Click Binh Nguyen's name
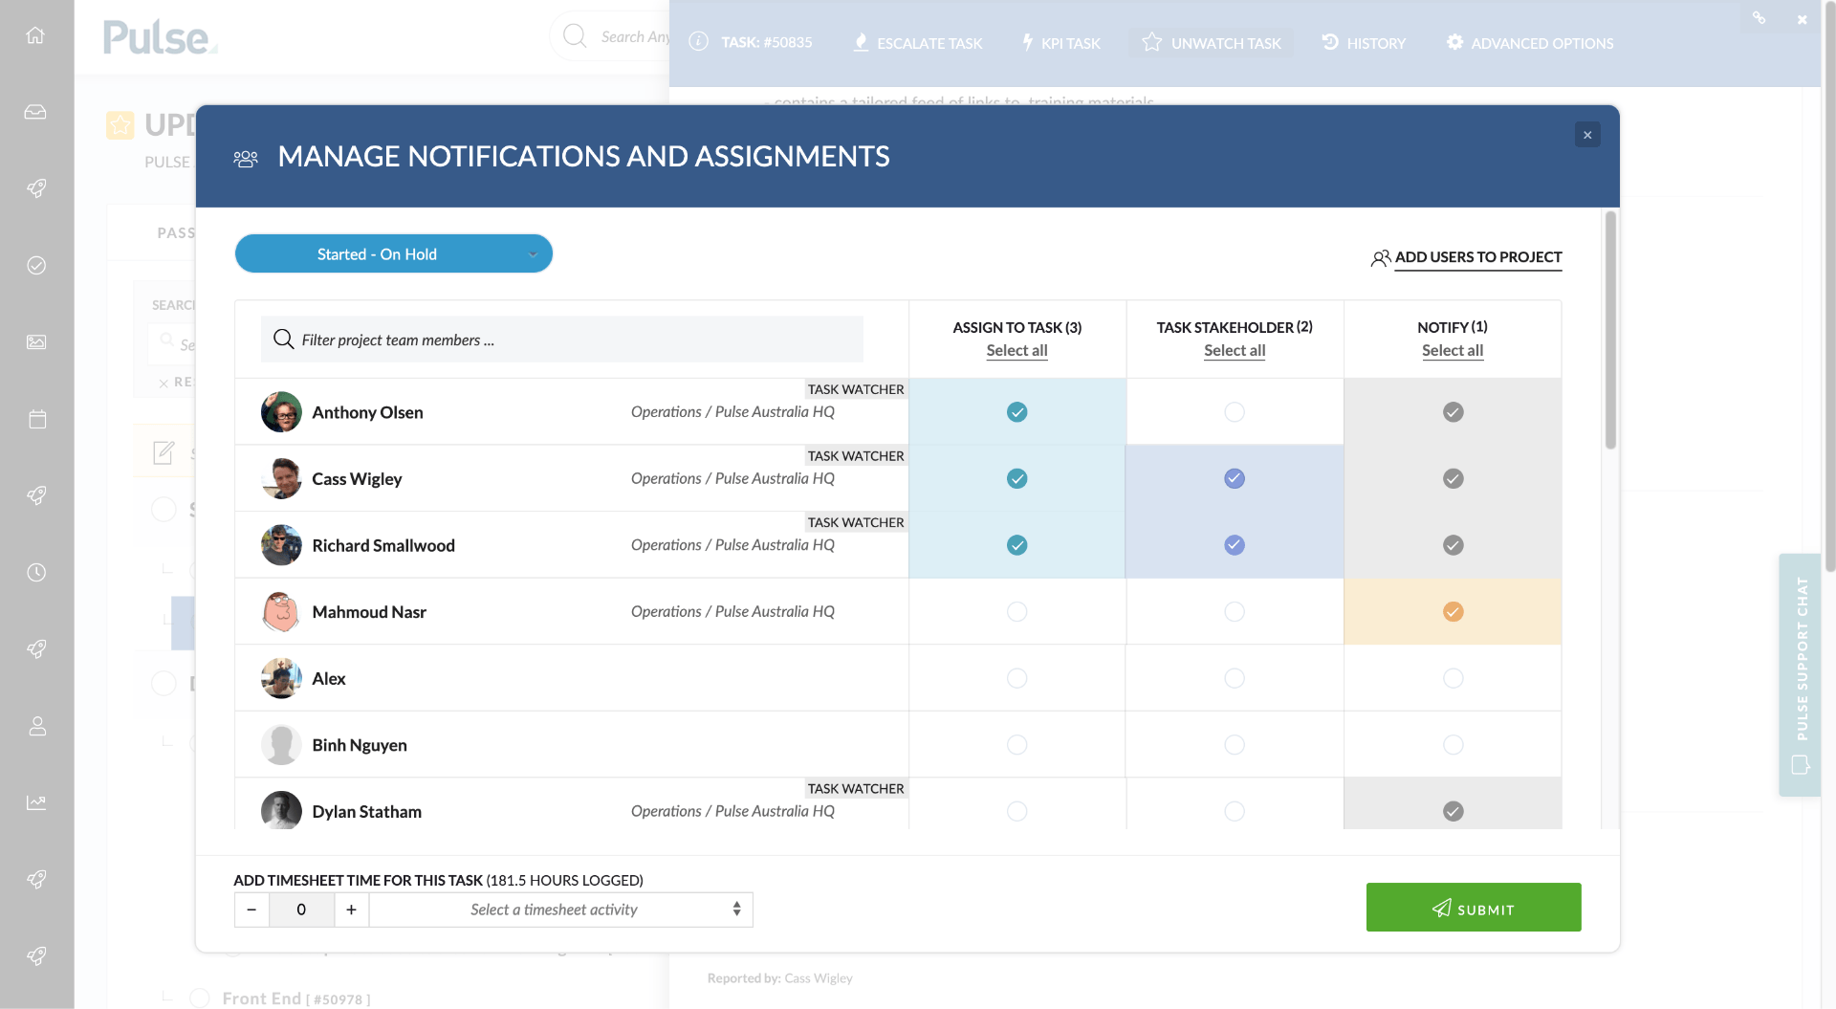 click(x=360, y=745)
